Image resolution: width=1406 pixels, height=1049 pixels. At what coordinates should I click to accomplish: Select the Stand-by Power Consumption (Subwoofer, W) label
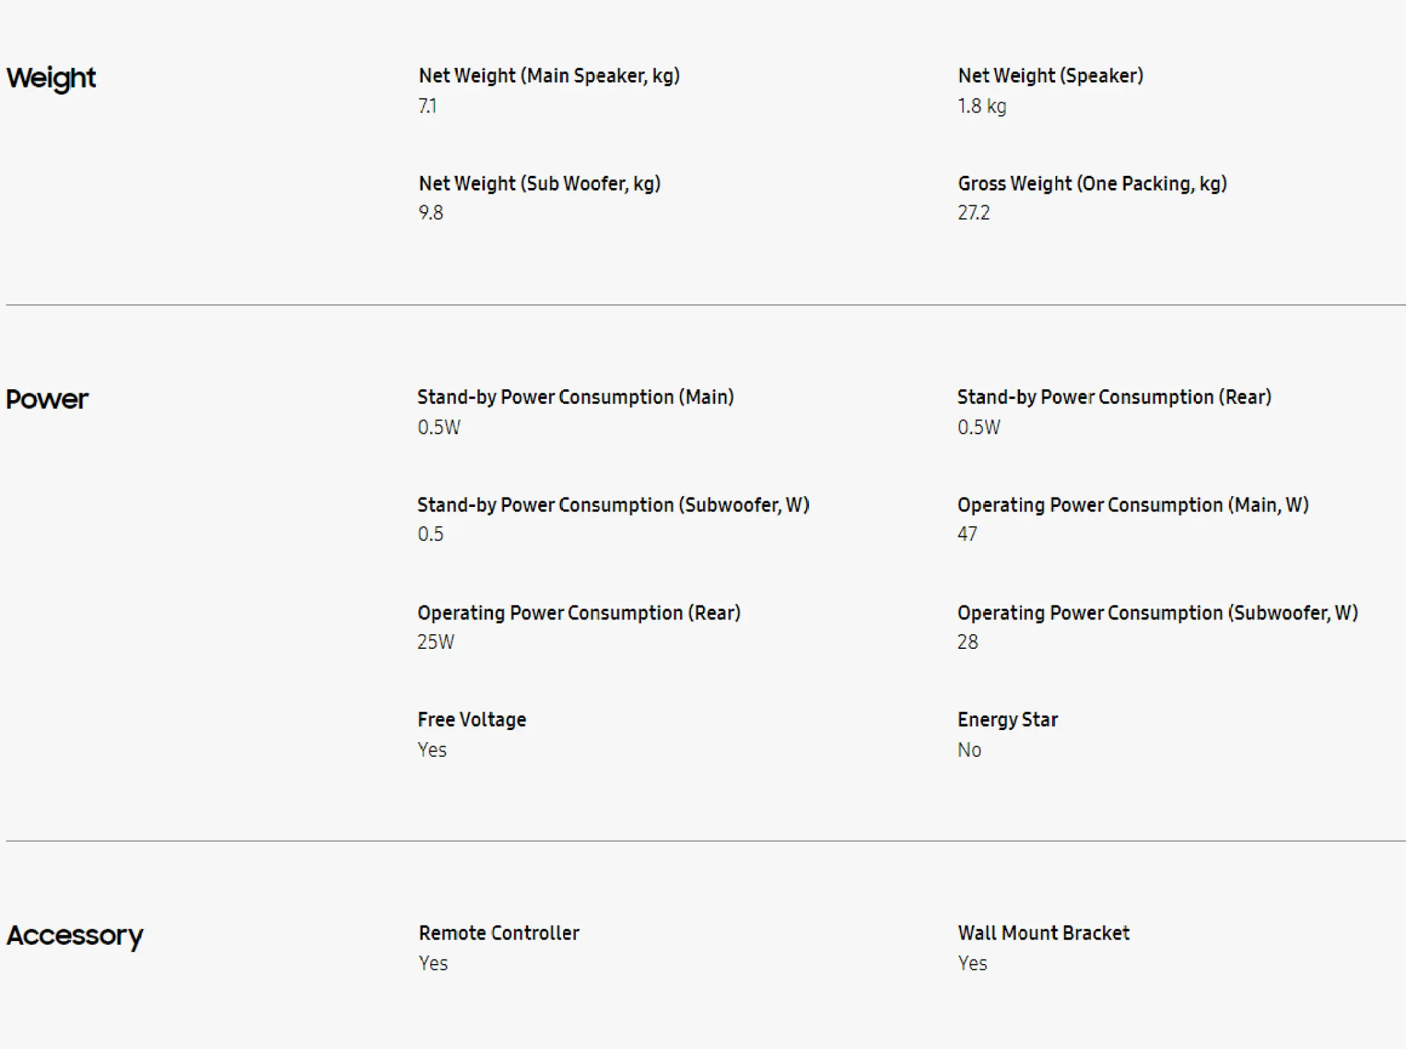pos(613,506)
